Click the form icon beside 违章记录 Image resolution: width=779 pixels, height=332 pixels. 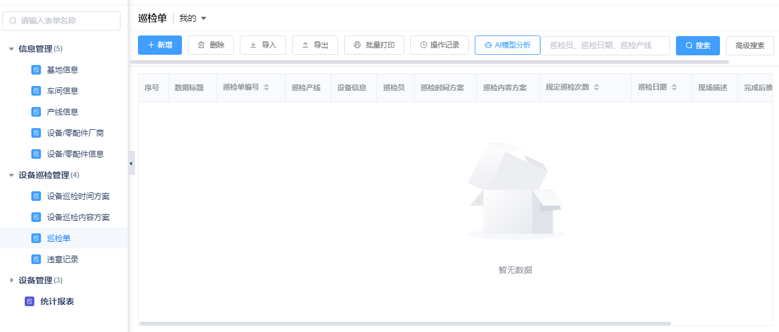click(36, 259)
